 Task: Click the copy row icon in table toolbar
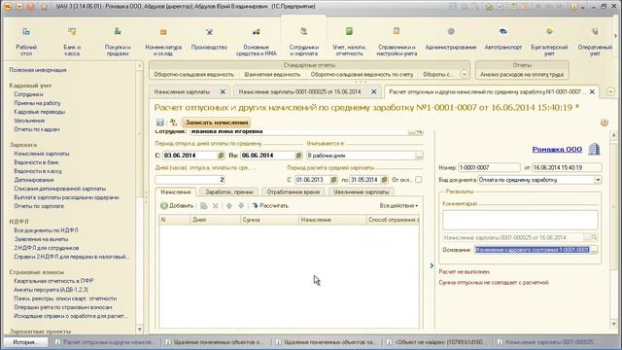click(203, 205)
